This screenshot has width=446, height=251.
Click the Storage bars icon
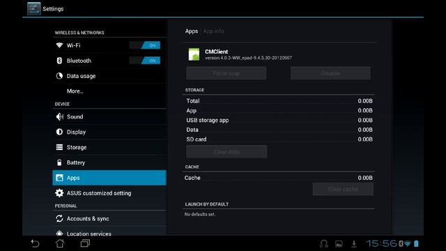[59, 147]
